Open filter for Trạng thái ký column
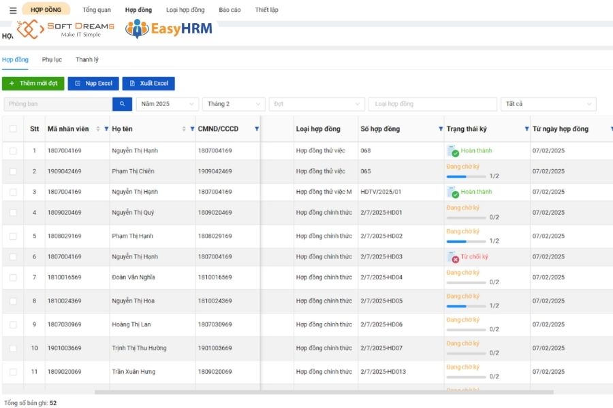Viewport: 613px width, 408px height. coord(526,129)
